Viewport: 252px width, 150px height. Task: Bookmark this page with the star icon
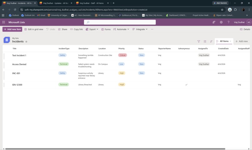coord(222,10)
